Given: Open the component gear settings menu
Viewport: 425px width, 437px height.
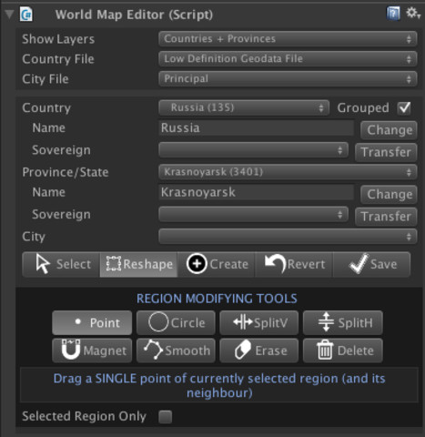Looking at the screenshot, I should coord(413,14).
